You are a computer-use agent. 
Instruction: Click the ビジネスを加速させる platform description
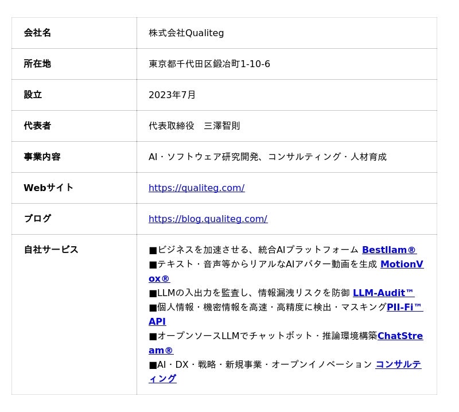click(x=254, y=250)
